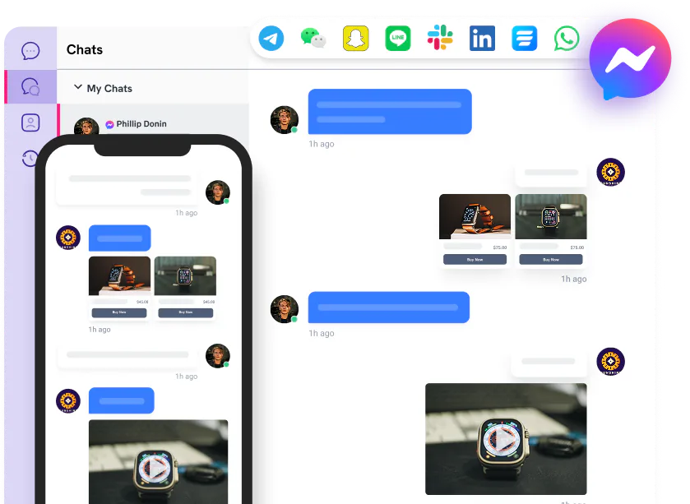
Task: Click the WhatsApp icon
Action: 567,39
